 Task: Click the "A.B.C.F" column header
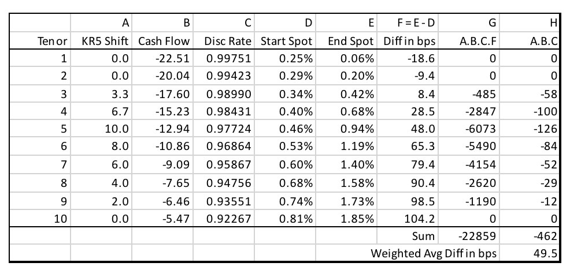476,42
